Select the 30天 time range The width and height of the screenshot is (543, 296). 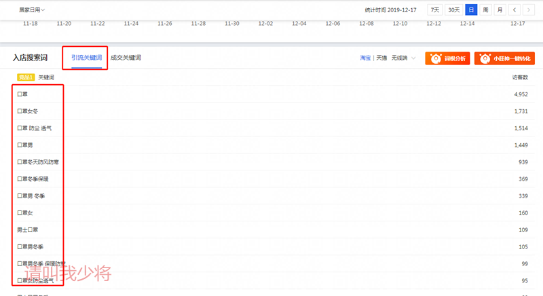[453, 10]
